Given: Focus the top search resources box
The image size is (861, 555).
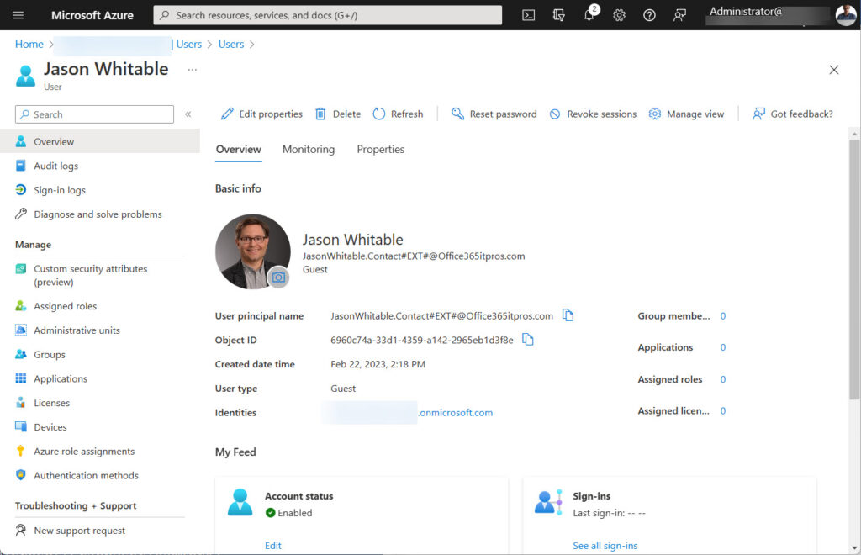Looking at the screenshot, I should (x=327, y=15).
